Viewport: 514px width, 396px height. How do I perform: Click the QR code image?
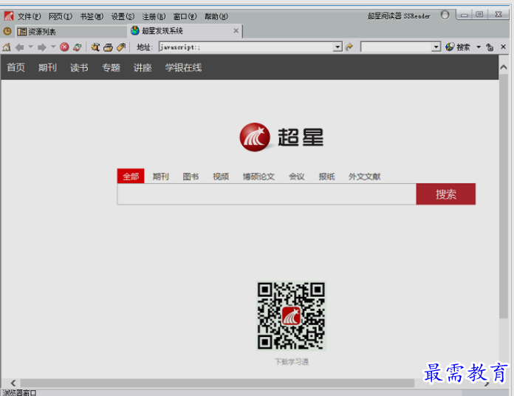click(291, 315)
